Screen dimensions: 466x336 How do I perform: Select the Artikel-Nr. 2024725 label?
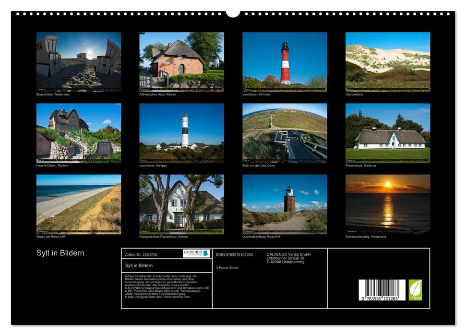(141, 254)
